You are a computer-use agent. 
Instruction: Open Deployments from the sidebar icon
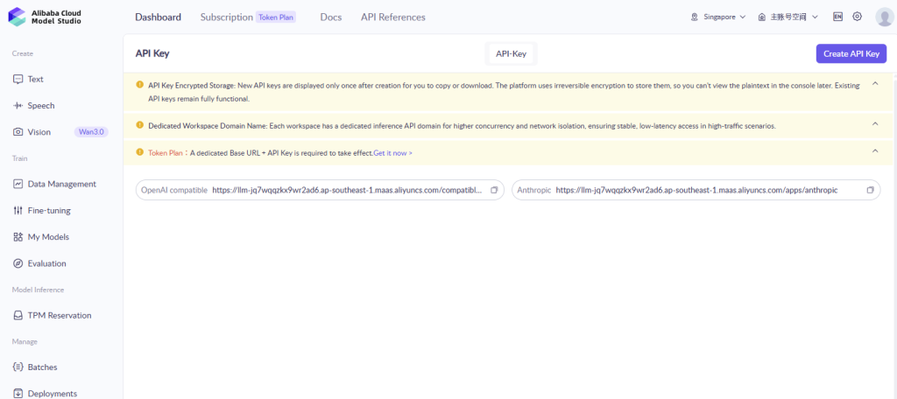(18, 393)
